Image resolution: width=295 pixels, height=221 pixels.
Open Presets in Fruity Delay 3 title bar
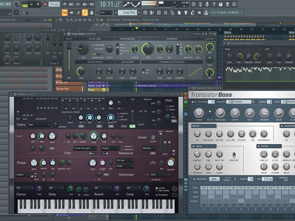(x=197, y=34)
